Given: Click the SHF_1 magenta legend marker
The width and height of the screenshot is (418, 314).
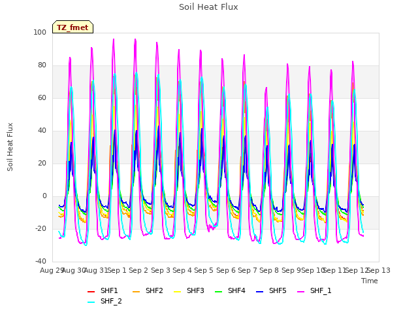Looking at the screenshot, I should pyautogui.click(x=300, y=292).
